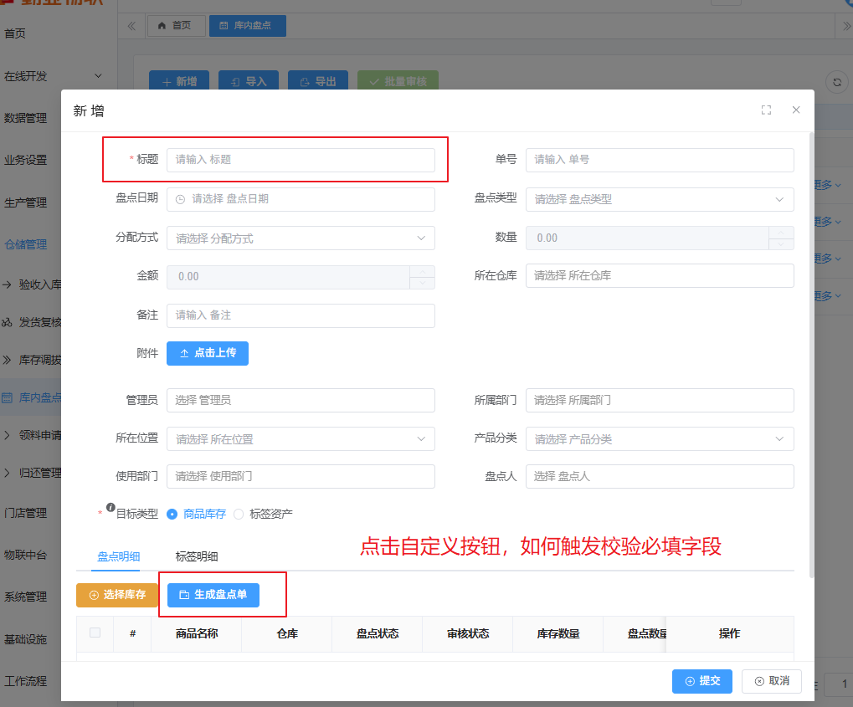This screenshot has height=707, width=853.
Task: Decrease 金额 using the down arrow
Action: coord(422,283)
